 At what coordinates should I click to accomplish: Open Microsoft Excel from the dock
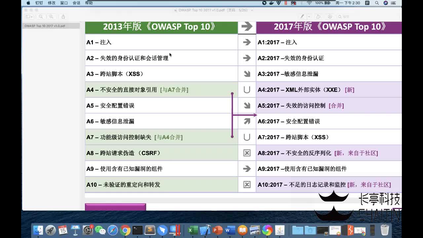point(193,230)
